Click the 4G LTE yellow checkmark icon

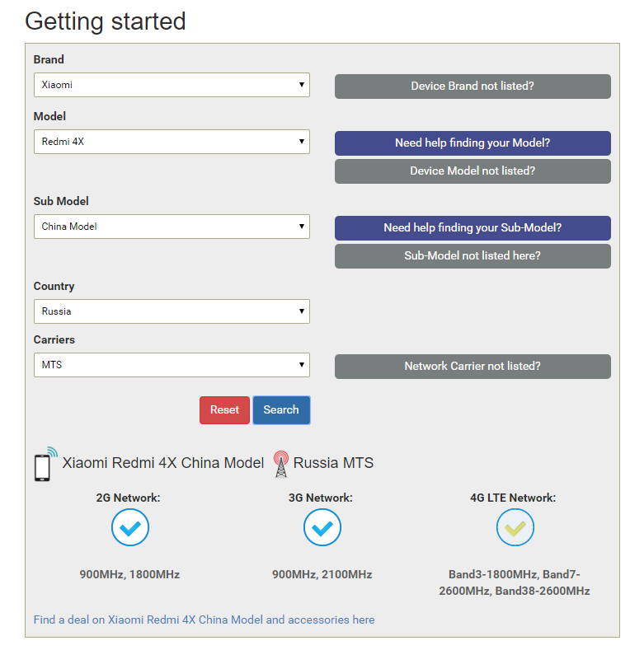515,527
